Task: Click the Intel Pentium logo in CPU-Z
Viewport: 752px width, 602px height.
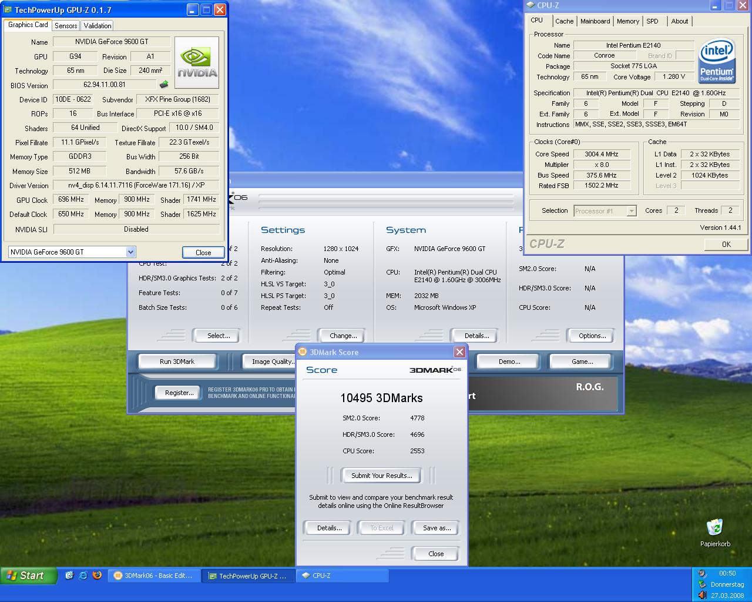Action: (717, 61)
